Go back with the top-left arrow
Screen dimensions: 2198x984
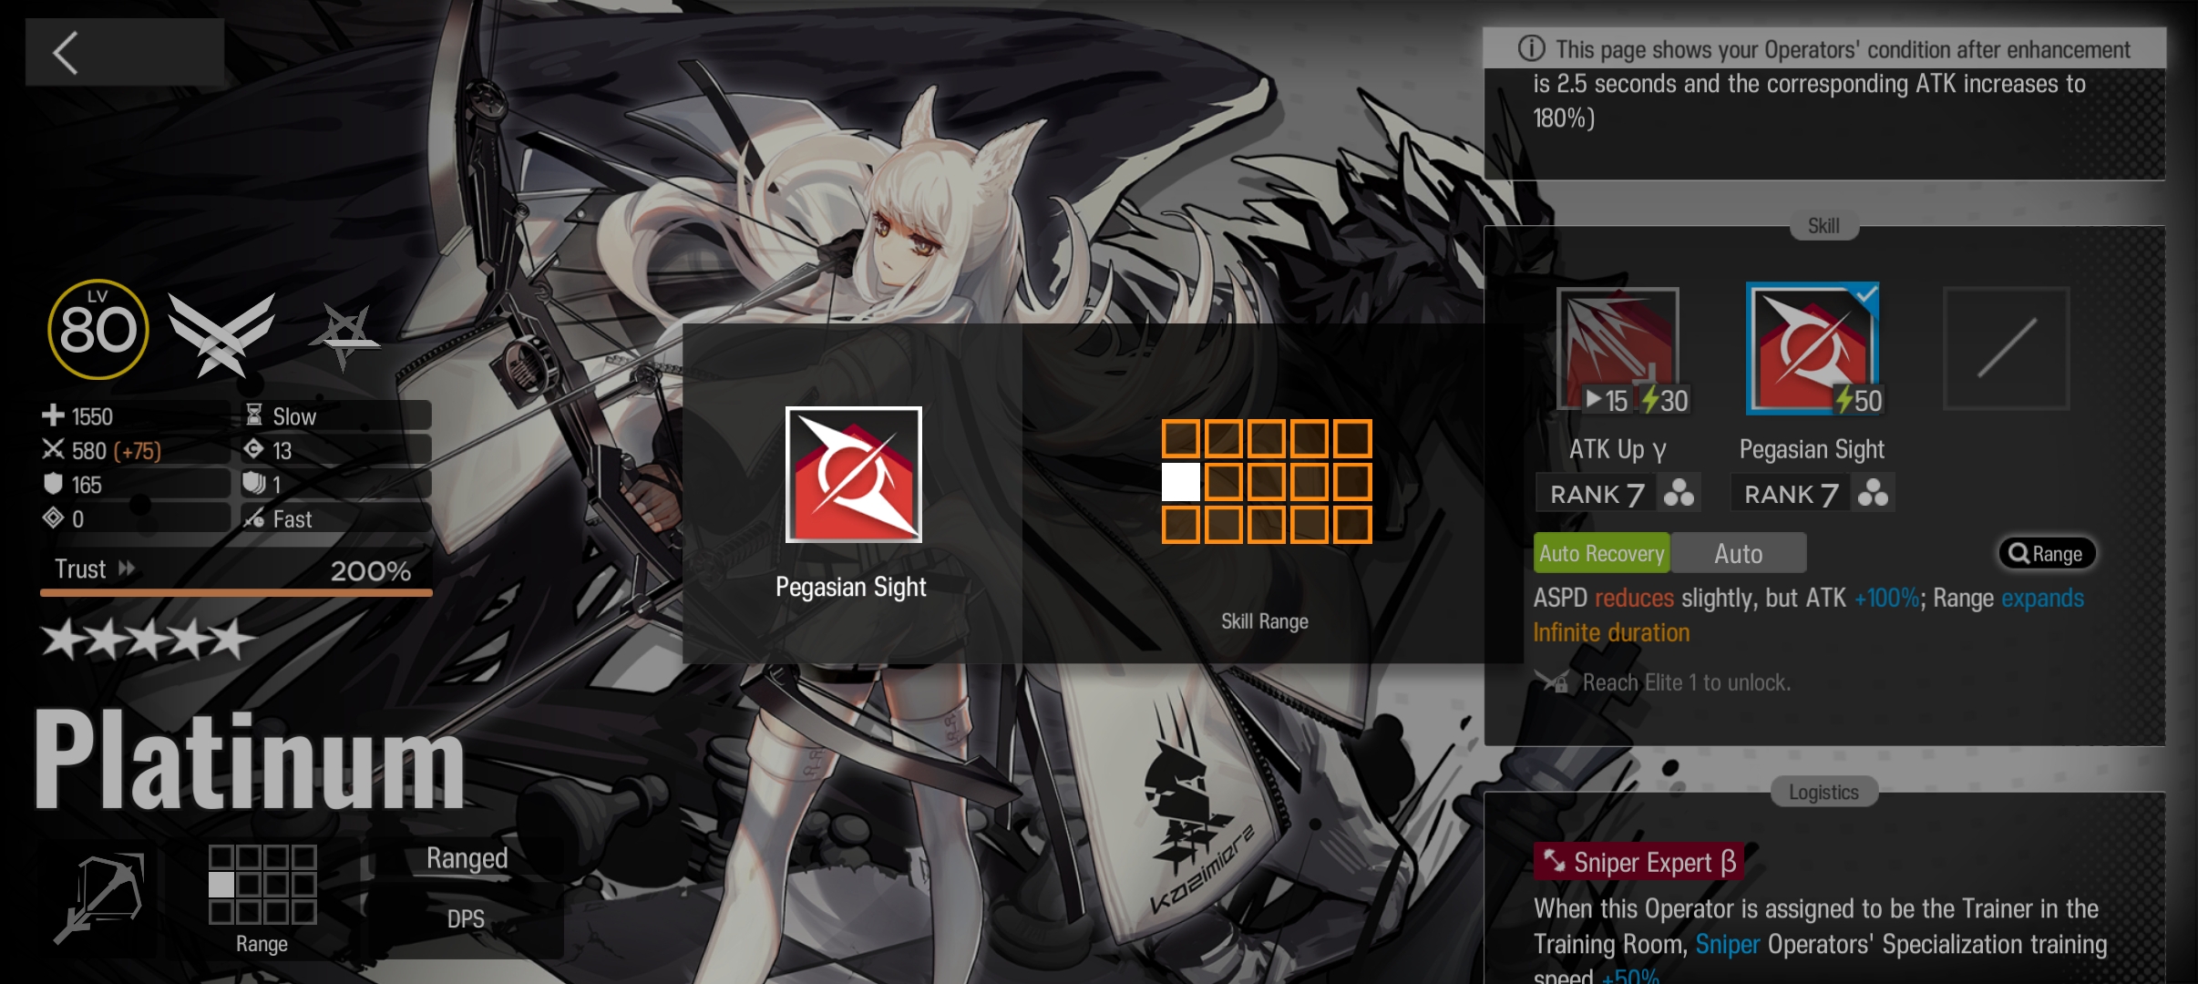[66, 53]
